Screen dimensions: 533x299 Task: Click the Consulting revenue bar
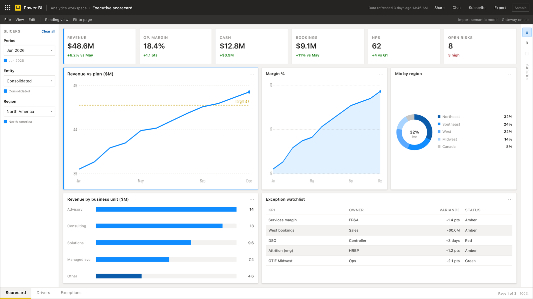click(159, 226)
